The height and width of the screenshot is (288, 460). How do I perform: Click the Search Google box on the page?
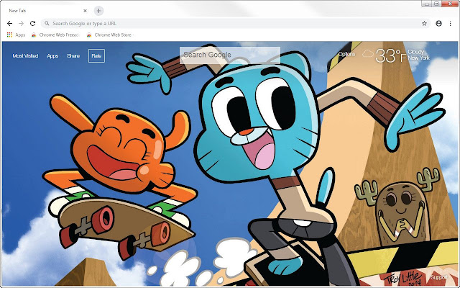coord(230,55)
